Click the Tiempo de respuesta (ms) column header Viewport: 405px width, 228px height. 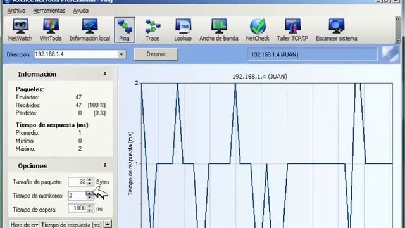click(72, 225)
